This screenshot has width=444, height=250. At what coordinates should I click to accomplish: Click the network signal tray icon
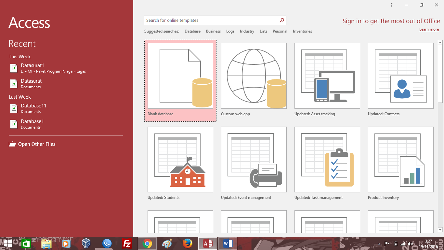click(x=403, y=244)
